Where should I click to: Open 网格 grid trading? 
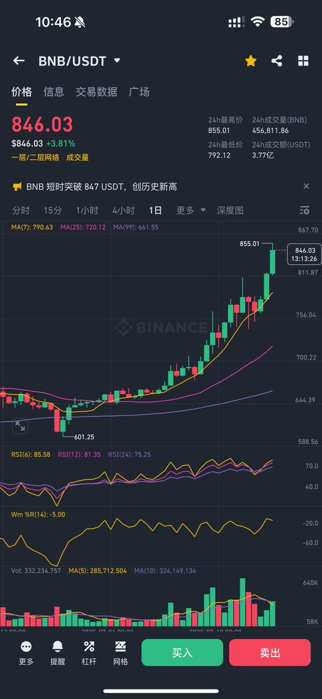(120, 652)
